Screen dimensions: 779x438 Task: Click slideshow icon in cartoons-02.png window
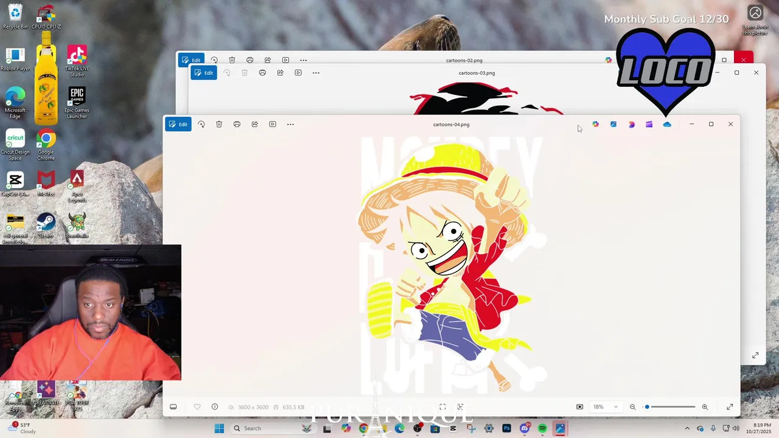click(x=285, y=60)
